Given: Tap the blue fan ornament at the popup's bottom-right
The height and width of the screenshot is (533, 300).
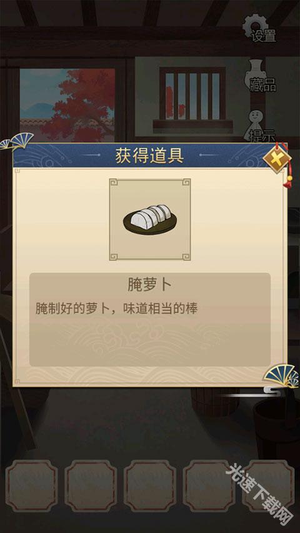Looking at the screenshot, I should 282,376.
